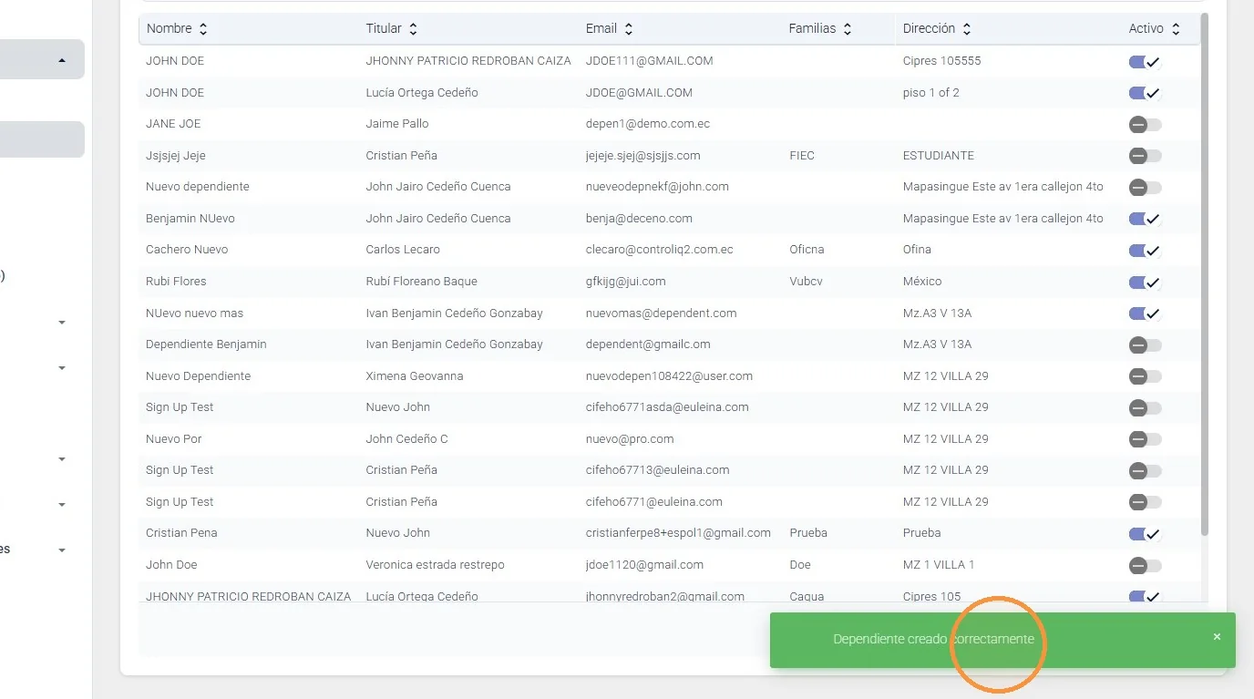Click Nombre column header
The height and width of the screenshot is (699, 1254).
[169, 28]
